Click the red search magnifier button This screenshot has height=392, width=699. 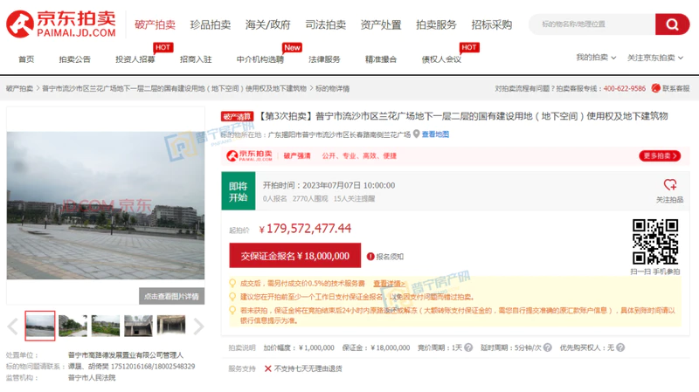point(672,24)
